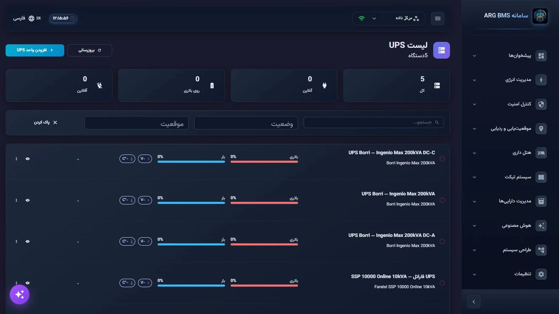Open the asset management archive icon
This screenshot has height=314, width=559.
[541, 201]
